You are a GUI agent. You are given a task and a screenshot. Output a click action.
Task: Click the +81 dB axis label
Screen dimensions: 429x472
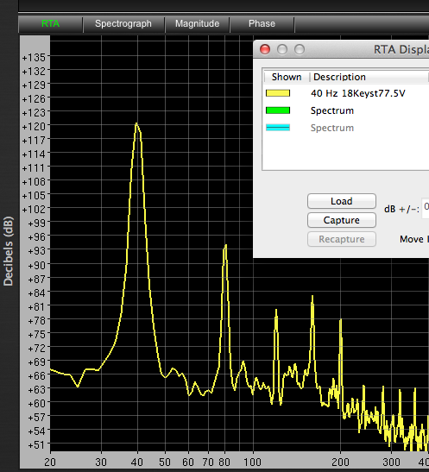click(x=36, y=306)
